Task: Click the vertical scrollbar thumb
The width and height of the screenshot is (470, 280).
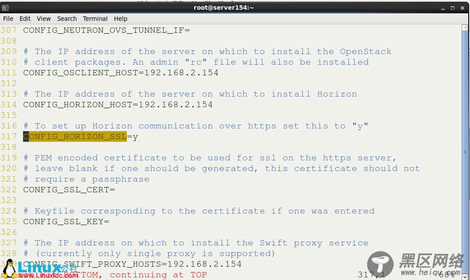Action: [465, 152]
